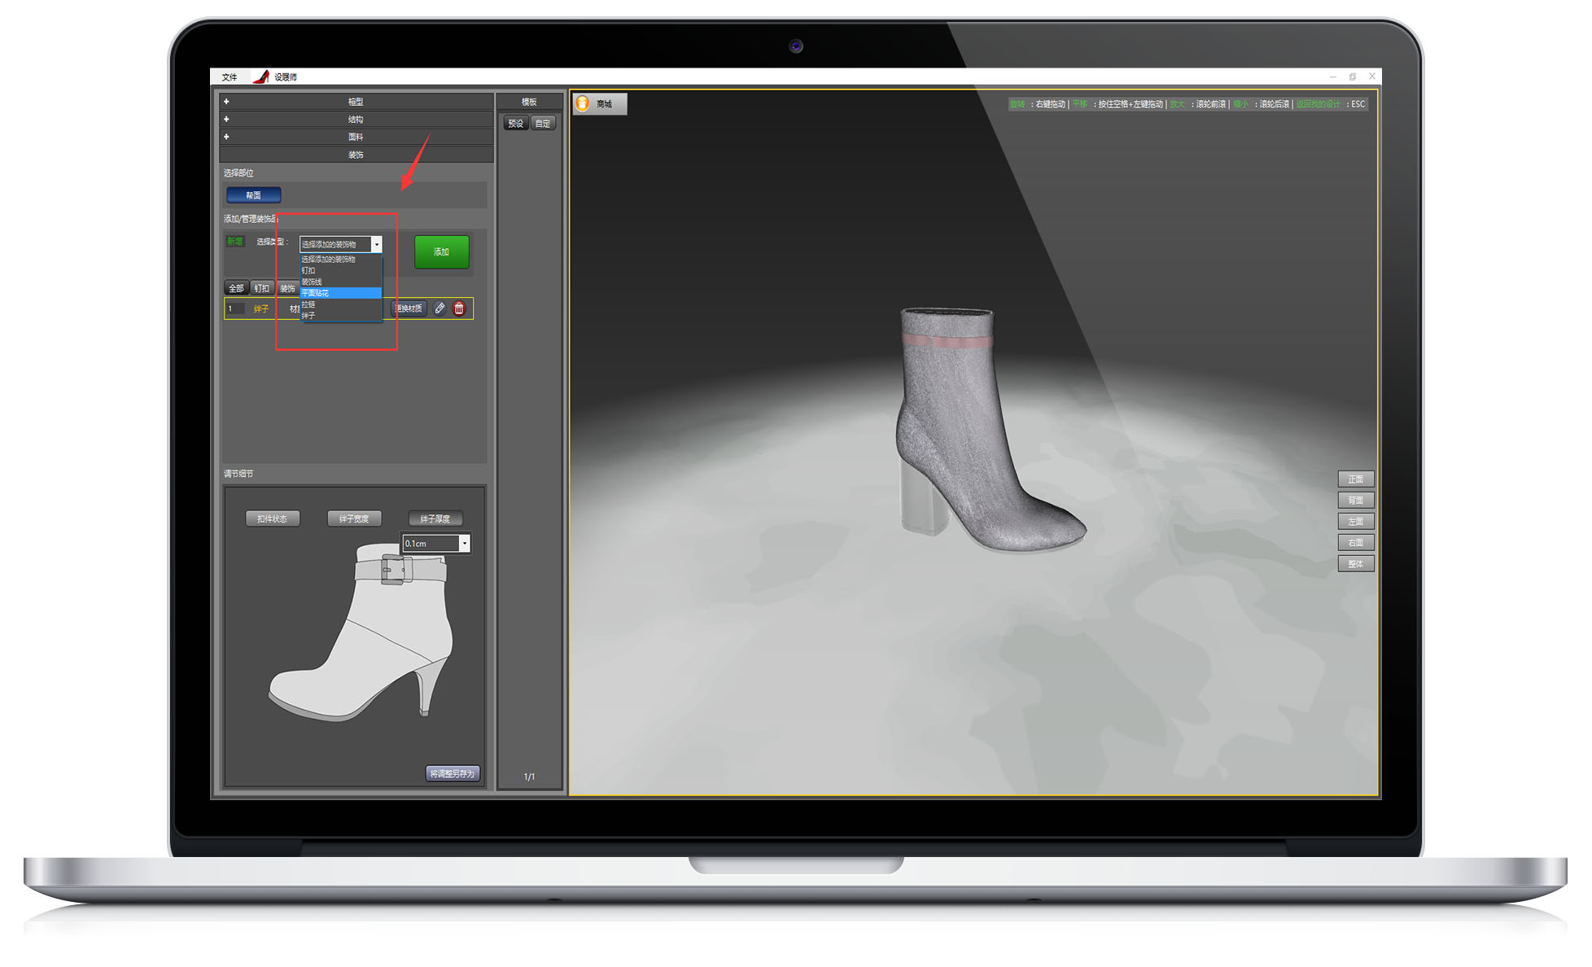
Task: Open the decoration type dropdown arrow
Action: pos(376,244)
